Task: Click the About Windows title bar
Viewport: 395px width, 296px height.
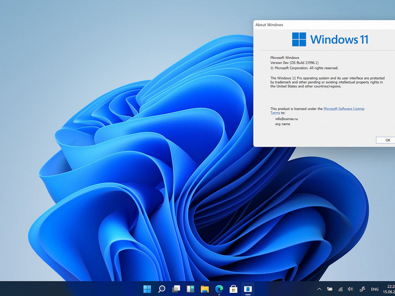Action: tap(314, 24)
